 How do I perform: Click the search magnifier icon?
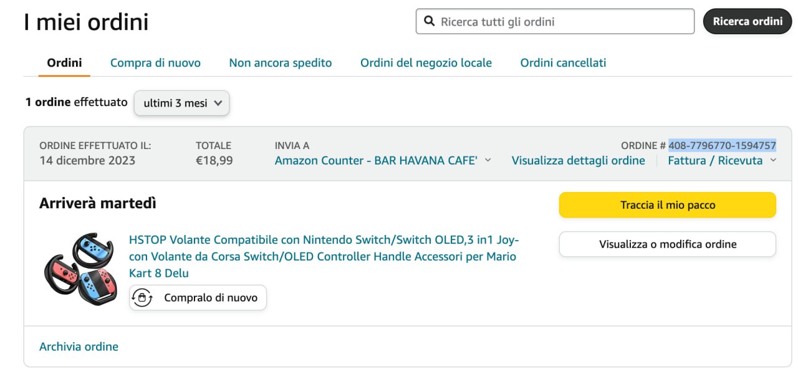click(x=429, y=22)
